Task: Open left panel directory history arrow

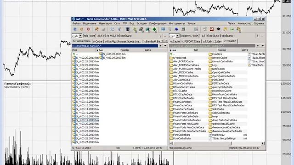Action: (x=165, y=46)
